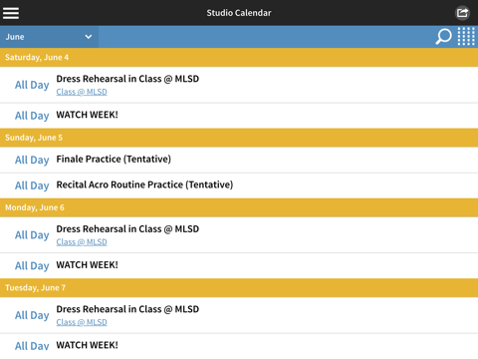Tap the Monday, June 6 header
The image size is (478, 359).
click(x=239, y=207)
